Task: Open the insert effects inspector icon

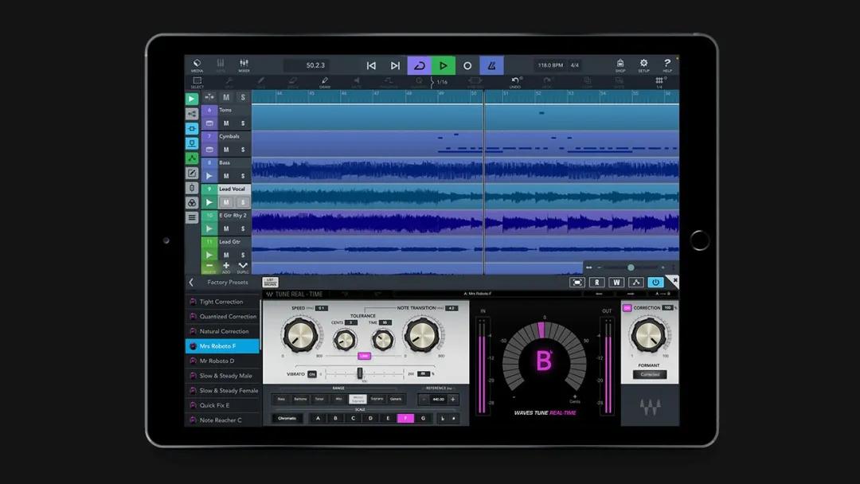Action: pyautogui.click(x=192, y=129)
